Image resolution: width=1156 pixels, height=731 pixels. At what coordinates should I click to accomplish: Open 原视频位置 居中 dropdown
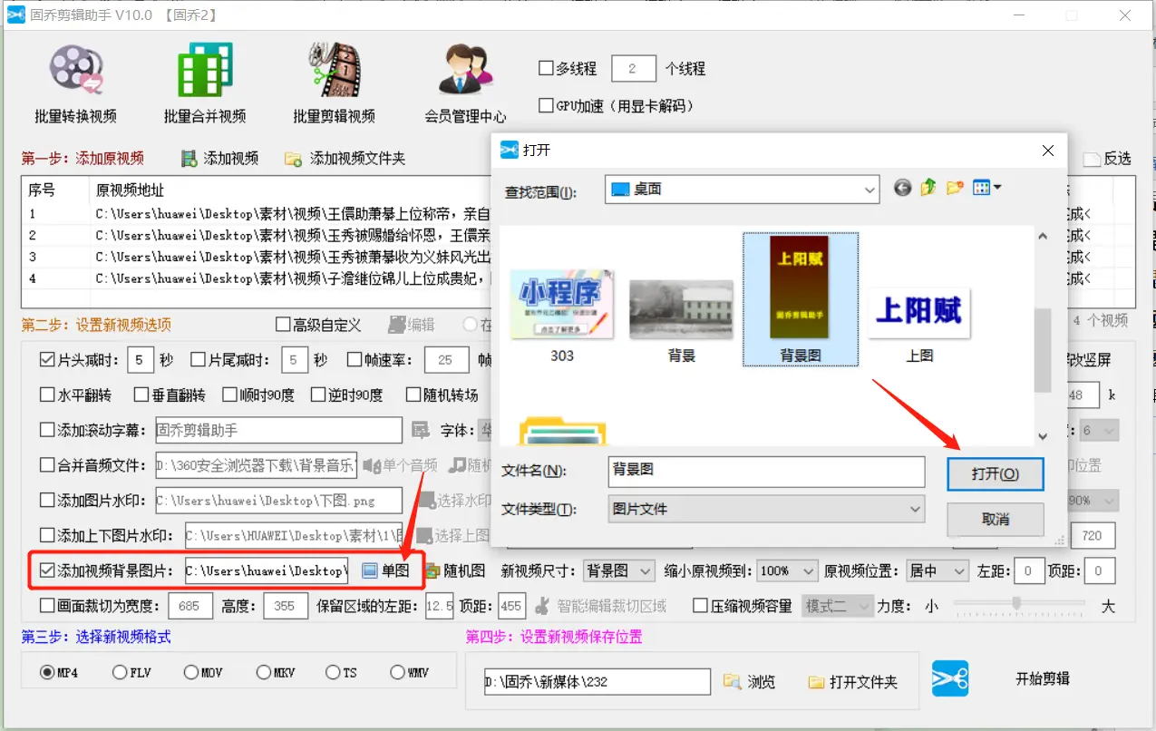937,571
